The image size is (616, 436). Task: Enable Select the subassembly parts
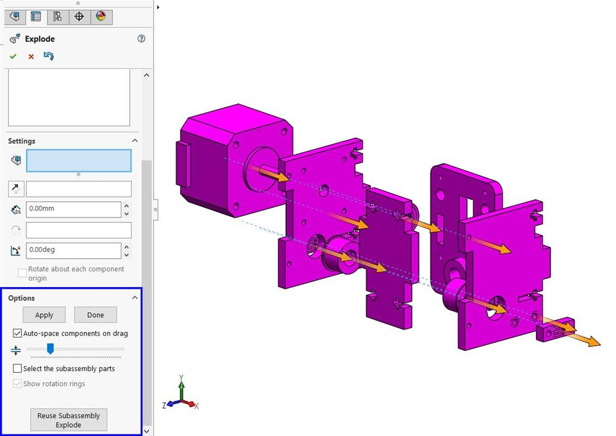[17, 368]
